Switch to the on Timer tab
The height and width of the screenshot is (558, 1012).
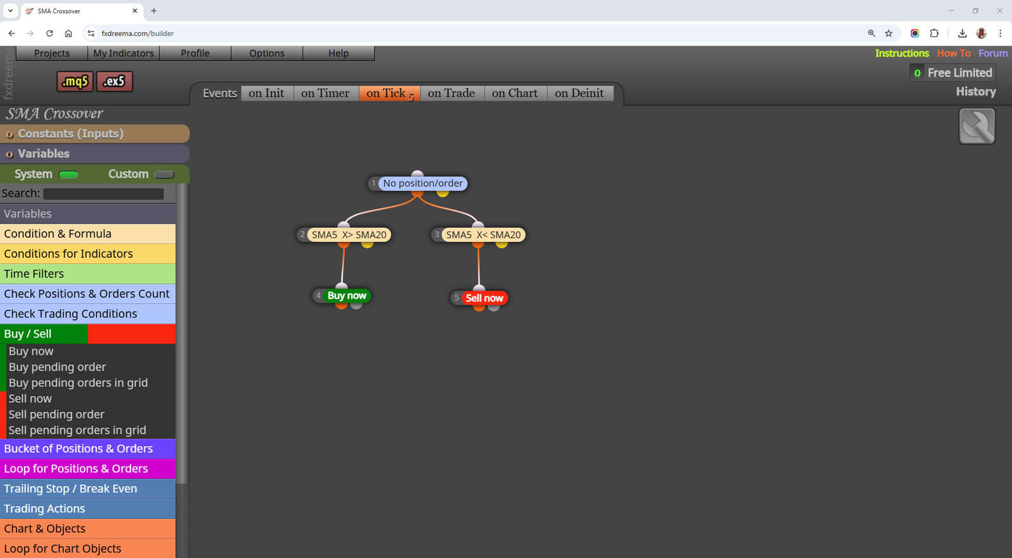[325, 94]
